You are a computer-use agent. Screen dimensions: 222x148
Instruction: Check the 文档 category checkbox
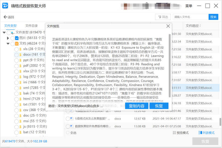13,44
